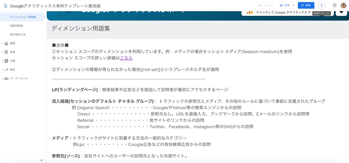
Task: Click the report title Googleアナリティクス有料テンプレート販売版
Action: click(x=55, y=6)
